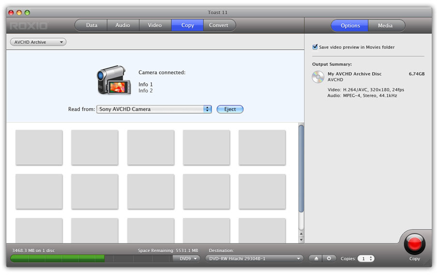Select the last clip thumbnail in top row

(x=262, y=147)
